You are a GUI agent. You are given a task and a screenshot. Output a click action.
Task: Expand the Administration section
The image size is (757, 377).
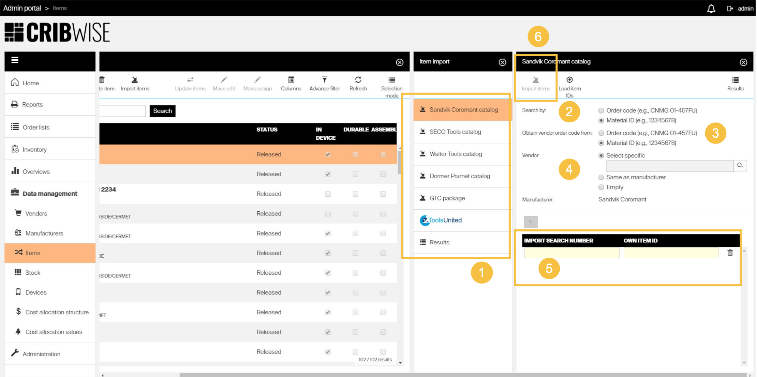click(50, 354)
